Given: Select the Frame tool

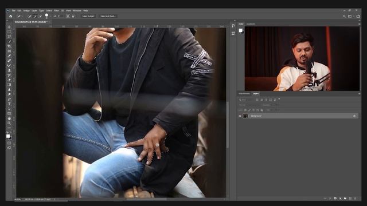Looking at the screenshot, I should coord(9,51).
